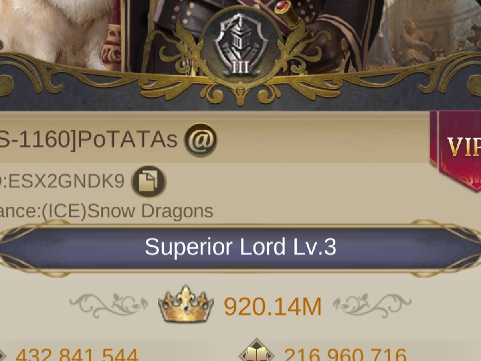The height and width of the screenshot is (361, 481).
Task: Click the flourish ornament right of 920.14M
Action: 372,306
